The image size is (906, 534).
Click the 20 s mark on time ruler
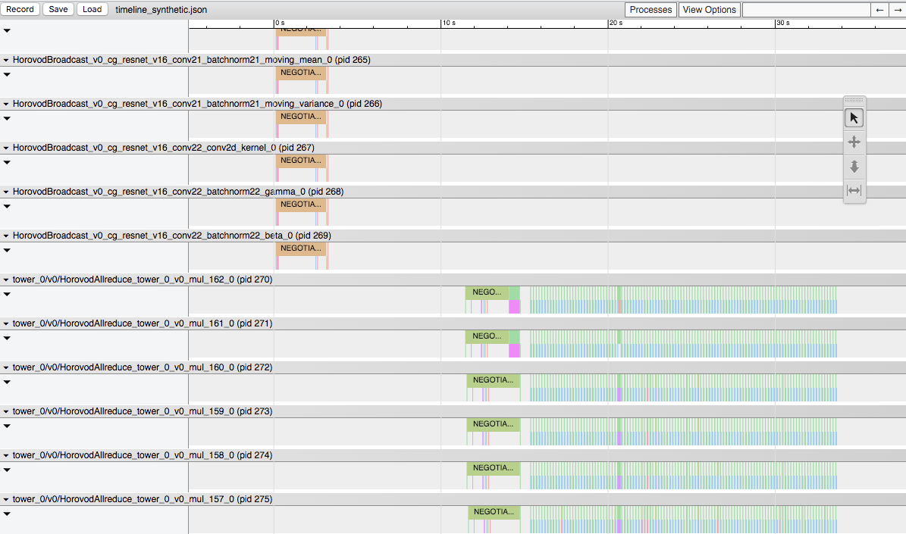click(x=616, y=23)
